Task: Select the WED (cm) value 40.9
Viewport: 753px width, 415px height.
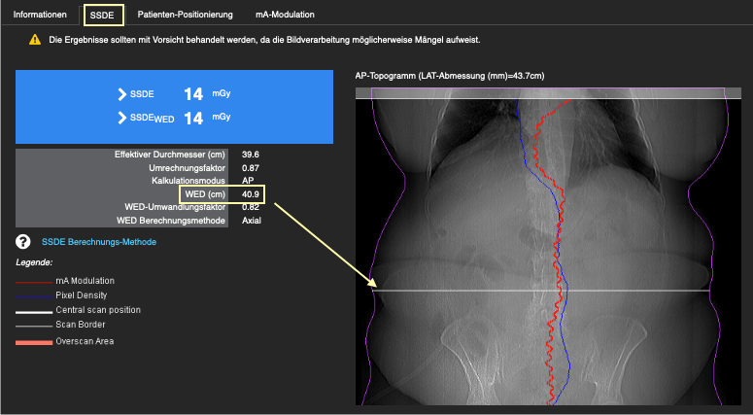Action: (251, 194)
